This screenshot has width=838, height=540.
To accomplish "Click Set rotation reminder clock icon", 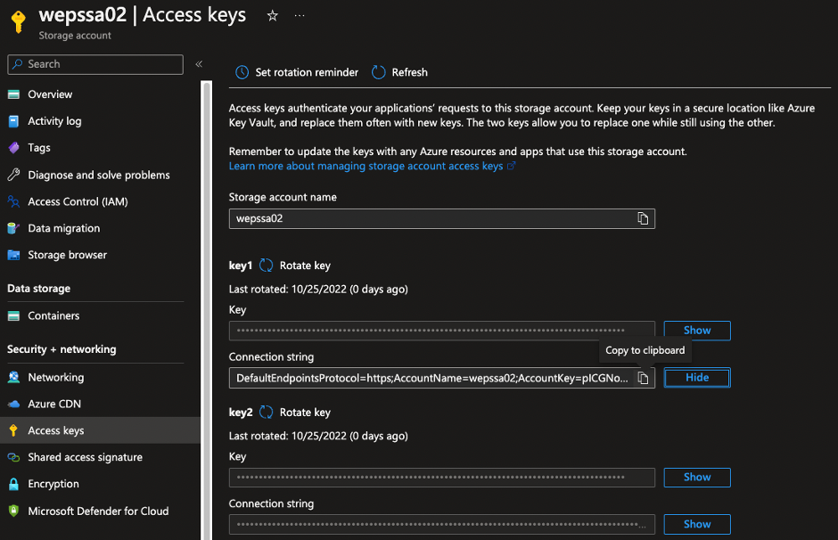I will pos(242,72).
